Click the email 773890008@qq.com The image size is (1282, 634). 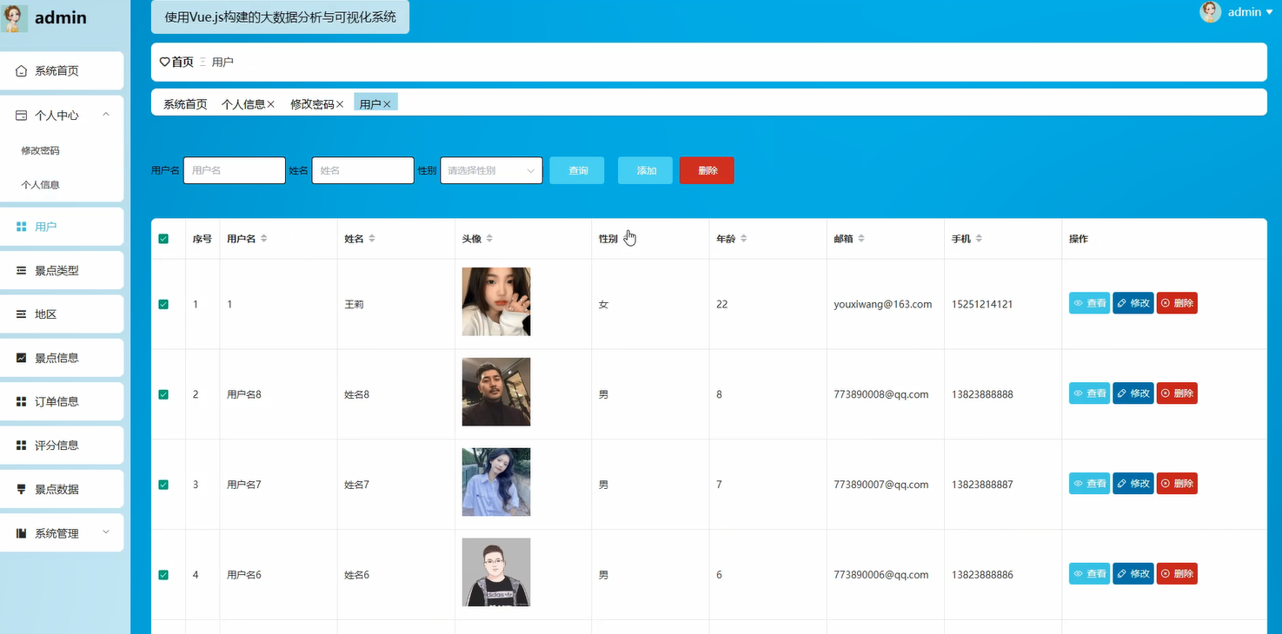click(880, 394)
